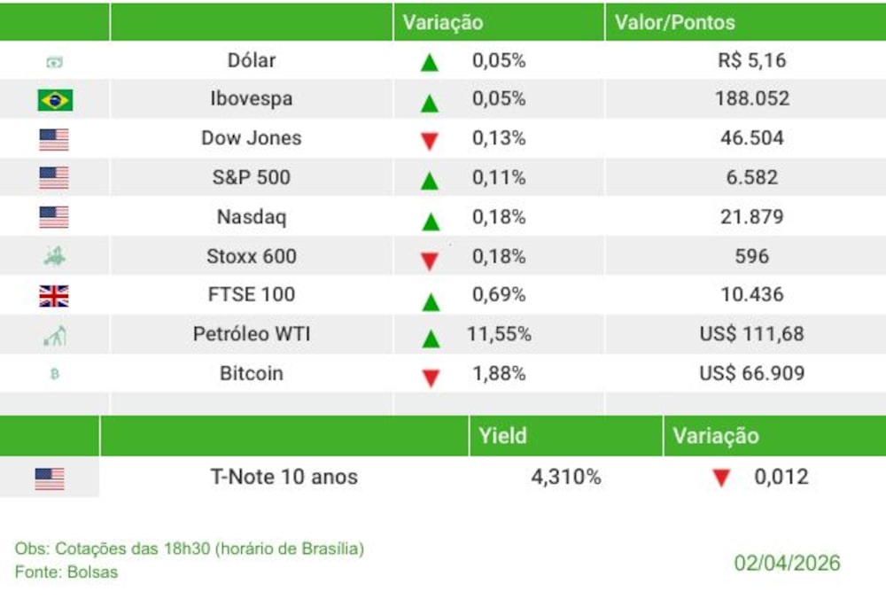
Task: Click the UK flag beside FTSE 100
Action: pyautogui.click(x=54, y=296)
